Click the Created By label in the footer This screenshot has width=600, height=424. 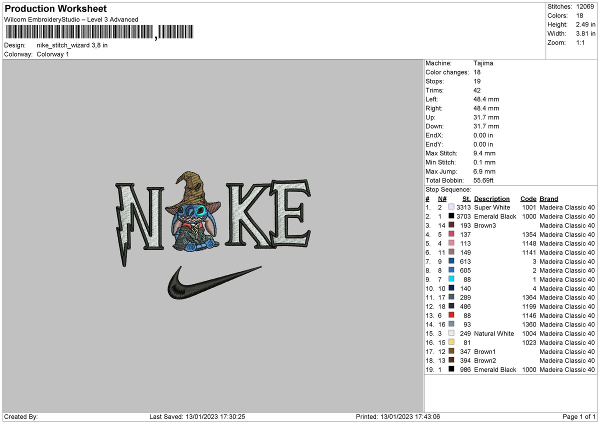(x=20, y=416)
